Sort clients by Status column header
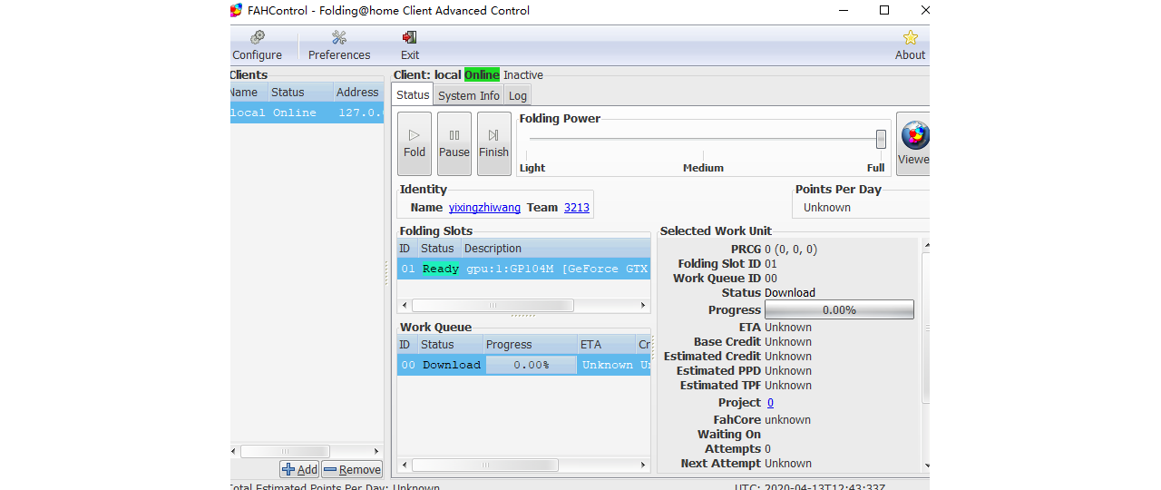This screenshot has width=1161, height=490. (299, 92)
